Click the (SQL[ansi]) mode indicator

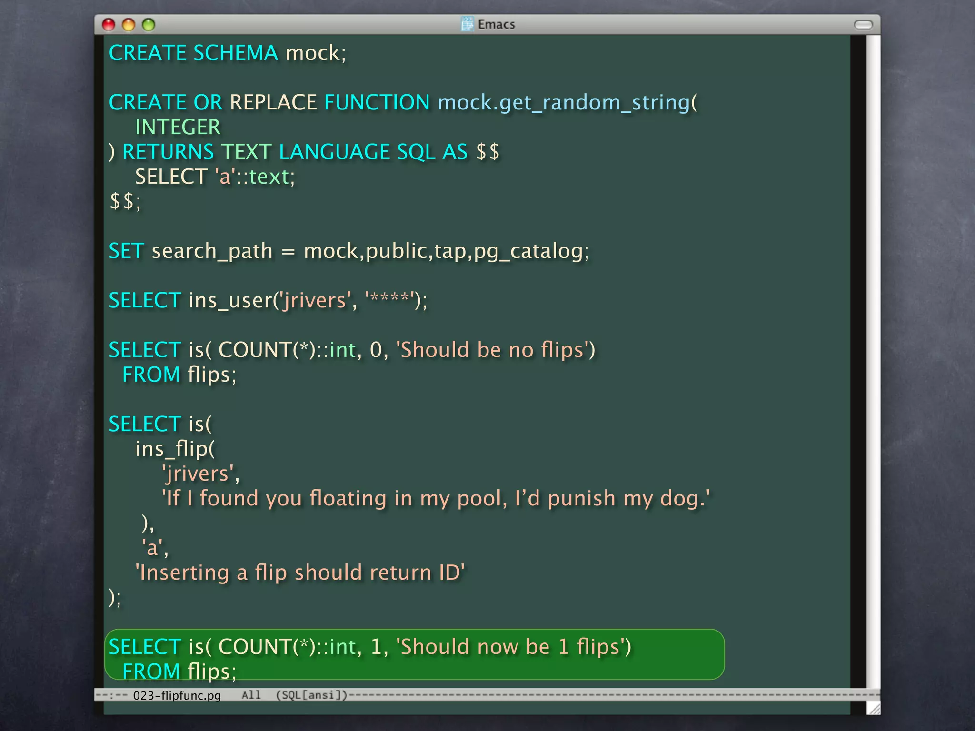[312, 695]
